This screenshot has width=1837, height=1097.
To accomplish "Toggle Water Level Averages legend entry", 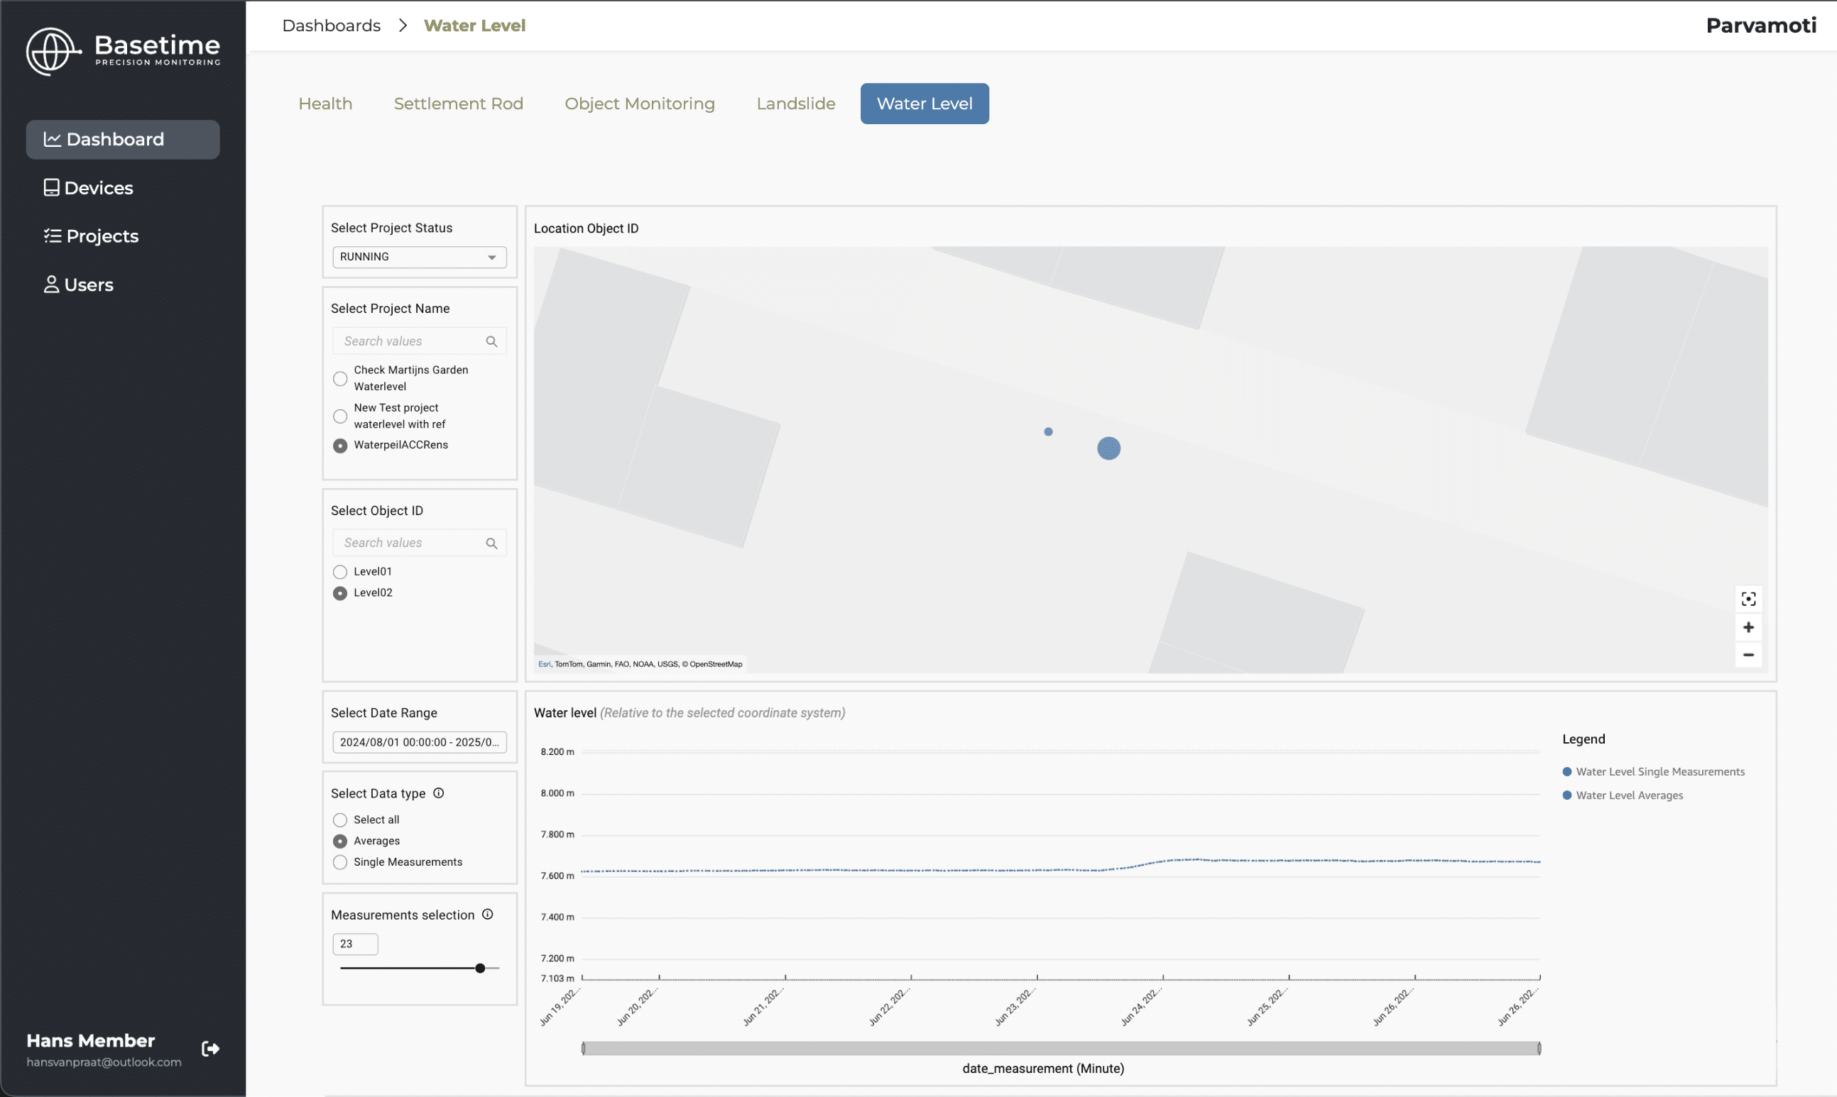I will tap(1623, 795).
